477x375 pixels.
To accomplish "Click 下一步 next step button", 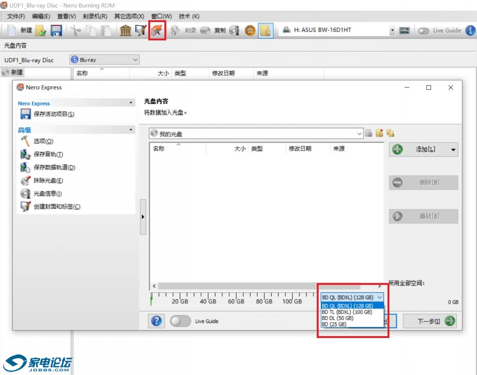I will pos(429,321).
